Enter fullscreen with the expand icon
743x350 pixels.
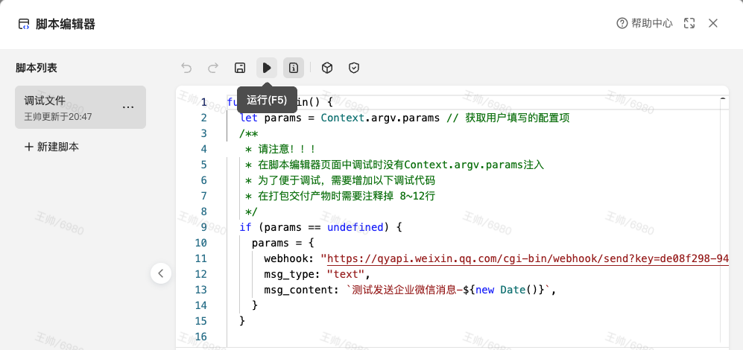click(x=689, y=24)
